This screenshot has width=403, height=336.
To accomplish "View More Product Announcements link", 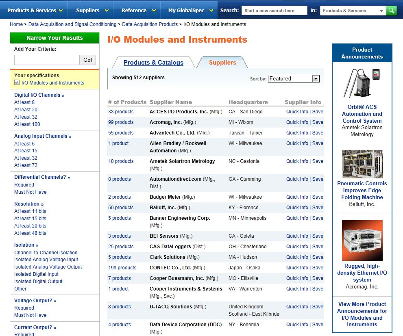I will 362,314.
